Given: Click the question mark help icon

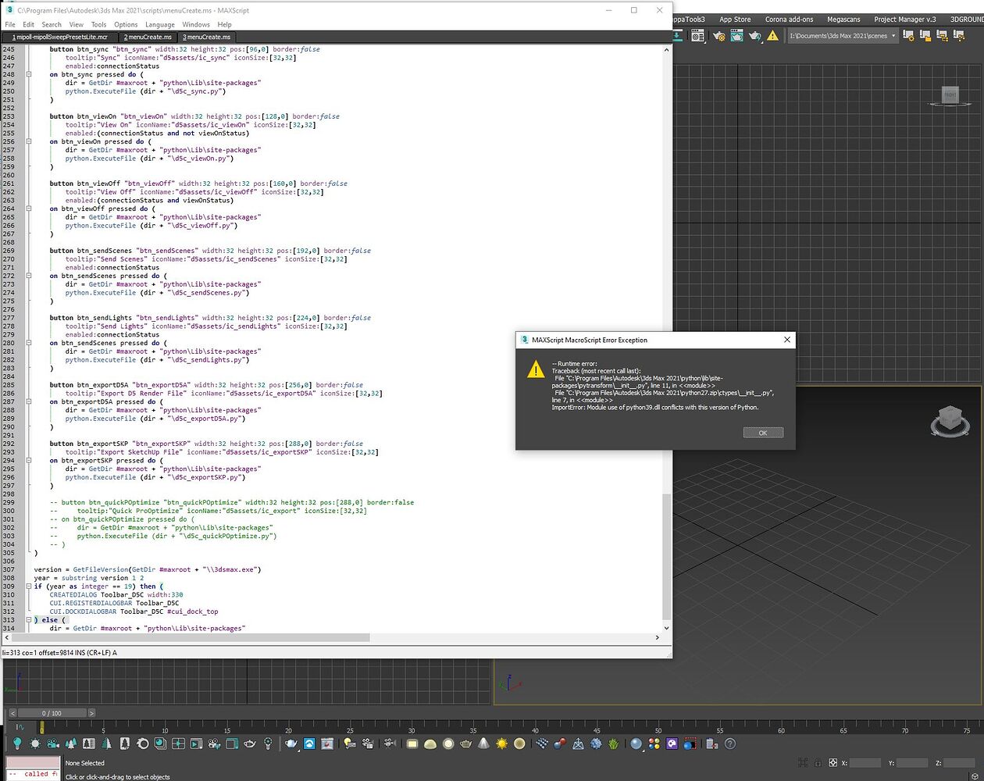Looking at the screenshot, I should [x=730, y=744].
